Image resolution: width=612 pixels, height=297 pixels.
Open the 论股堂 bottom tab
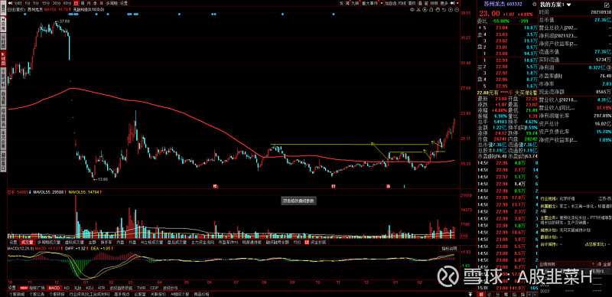tap(140, 294)
